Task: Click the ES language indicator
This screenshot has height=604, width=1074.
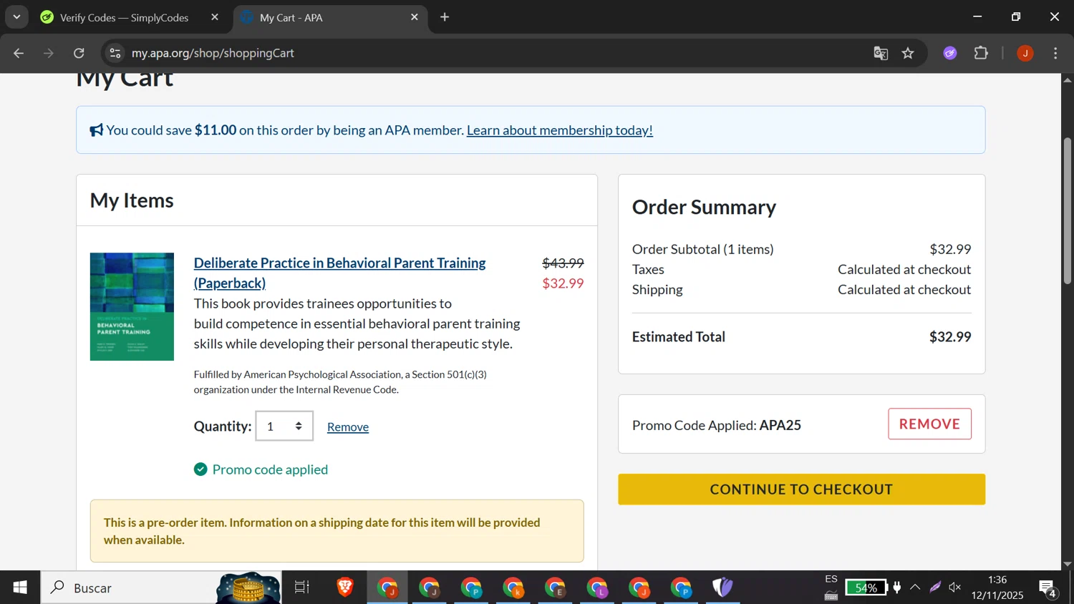Action: click(x=831, y=579)
